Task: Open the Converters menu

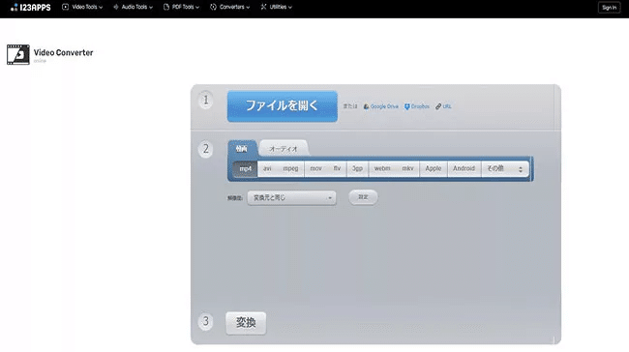Action: click(230, 7)
